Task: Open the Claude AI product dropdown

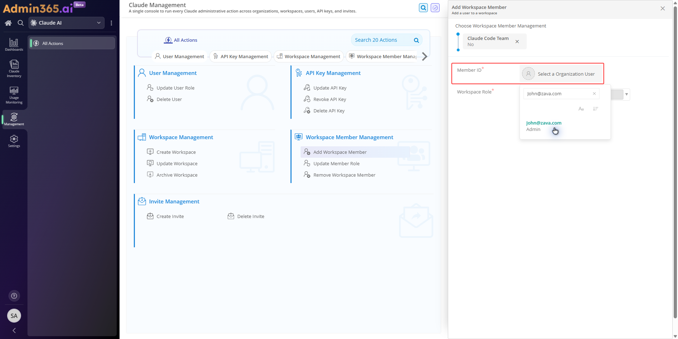Action: (66, 23)
